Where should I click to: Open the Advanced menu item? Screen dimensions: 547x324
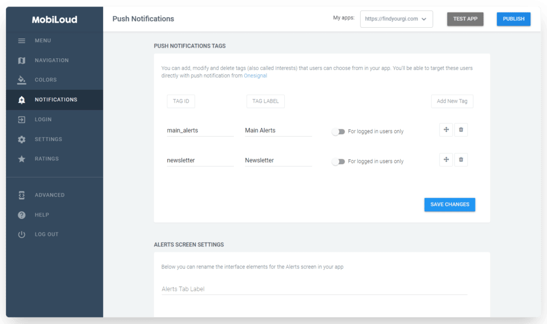pos(50,195)
